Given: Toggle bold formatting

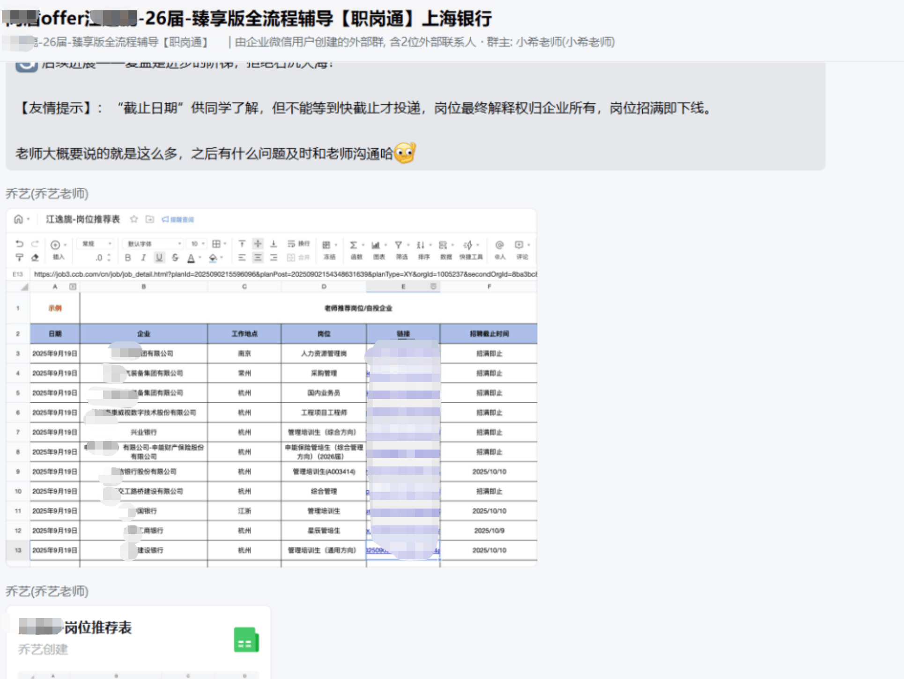Looking at the screenshot, I should pyautogui.click(x=128, y=258).
